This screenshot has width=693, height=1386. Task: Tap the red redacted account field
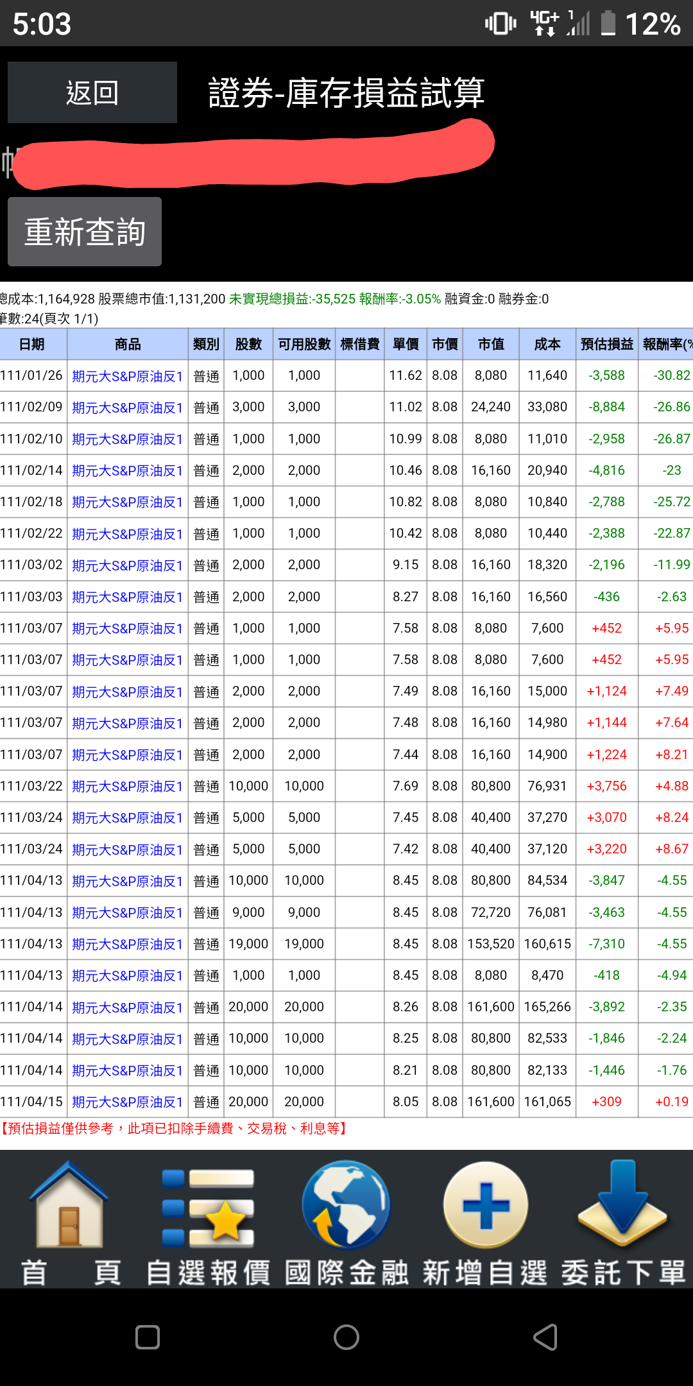pyautogui.click(x=253, y=156)
